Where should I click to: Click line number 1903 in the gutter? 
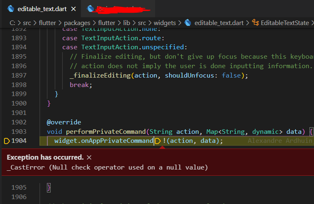[19, 131]
